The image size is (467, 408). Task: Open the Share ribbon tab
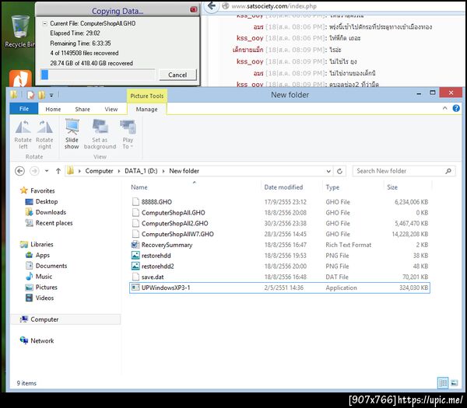pyautogui.click(x=83, y=109)
